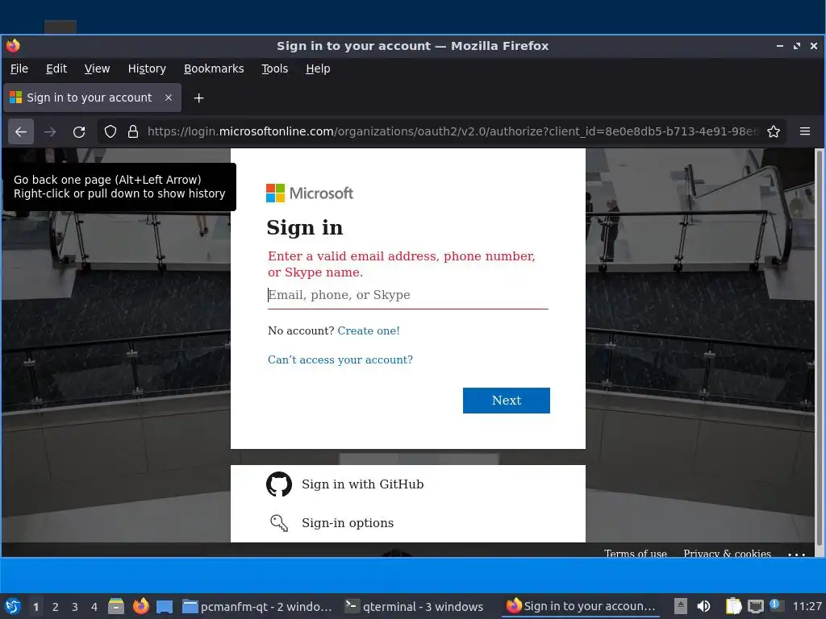Open qterminal windows group in taskbar
Viewport: 826px width, 619px height.
point(414,607)
